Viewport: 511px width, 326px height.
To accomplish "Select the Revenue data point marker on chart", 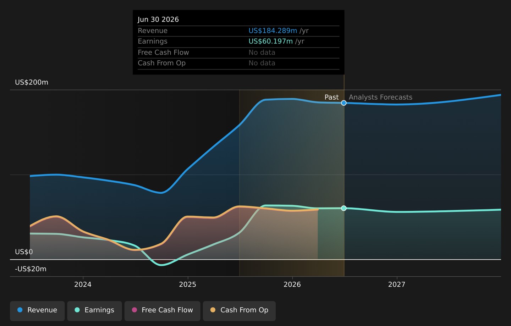I will pyautogui.click(x=344, y=103).
